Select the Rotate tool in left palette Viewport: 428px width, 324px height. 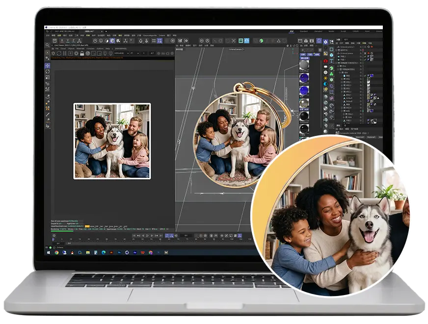tap(47, 72)
